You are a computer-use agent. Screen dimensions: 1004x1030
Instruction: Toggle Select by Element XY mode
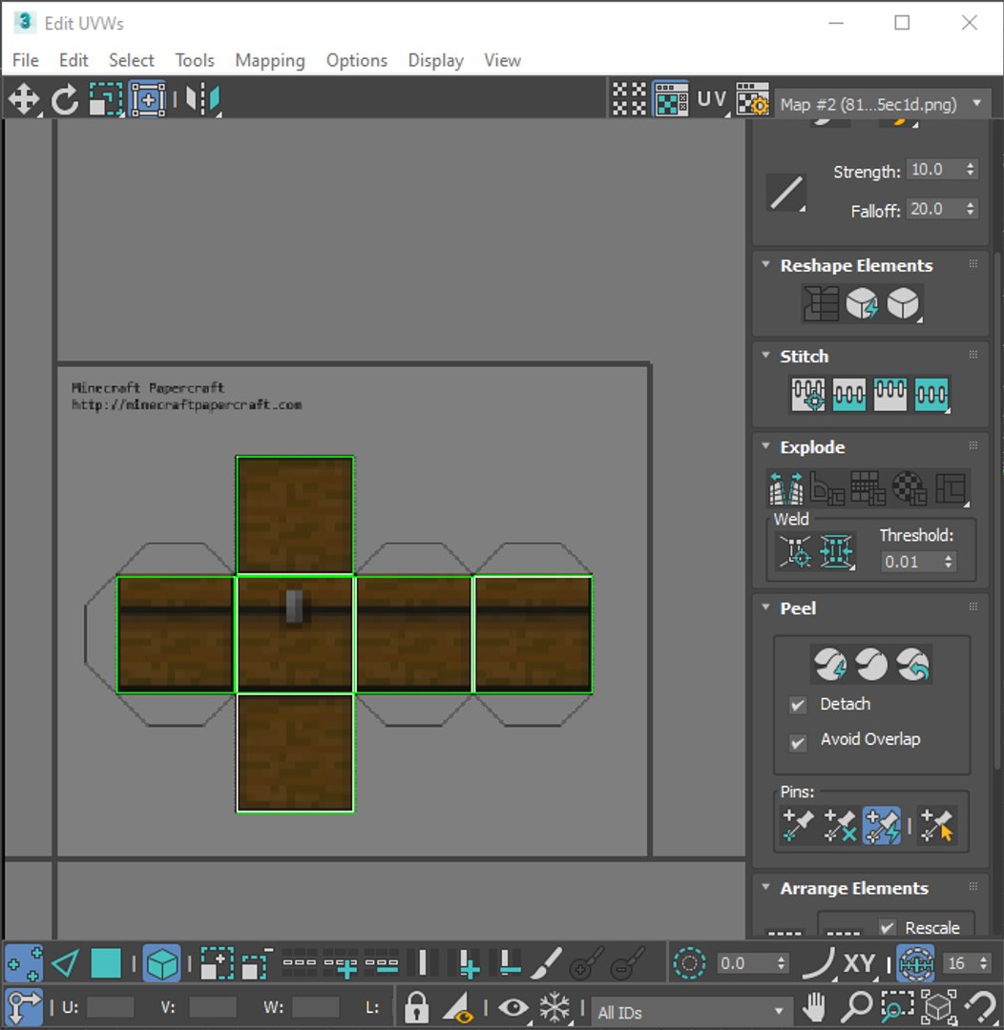tap(161, 963)
